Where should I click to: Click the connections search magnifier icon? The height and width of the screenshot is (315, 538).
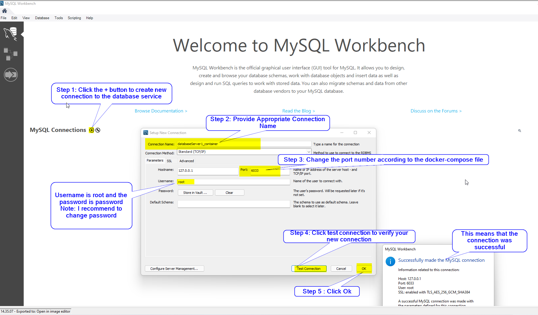point(520,131)
